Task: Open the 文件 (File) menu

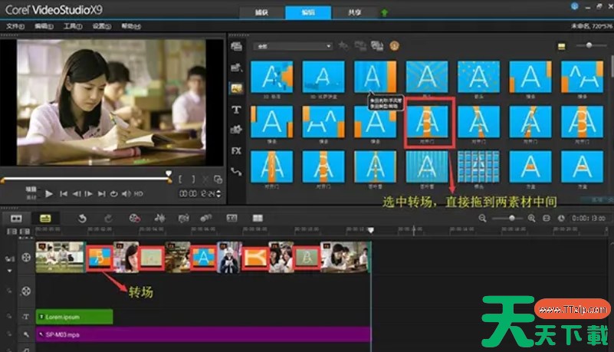Action: (x=15, y=26)
